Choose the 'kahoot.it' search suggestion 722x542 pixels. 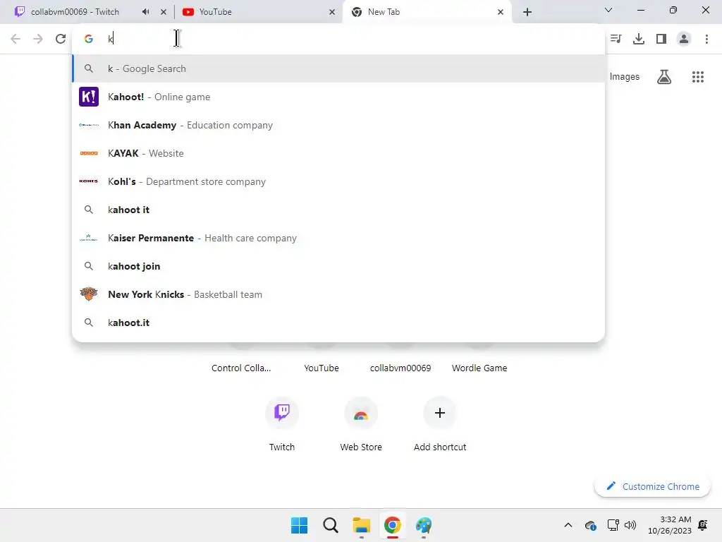[338, 323]
